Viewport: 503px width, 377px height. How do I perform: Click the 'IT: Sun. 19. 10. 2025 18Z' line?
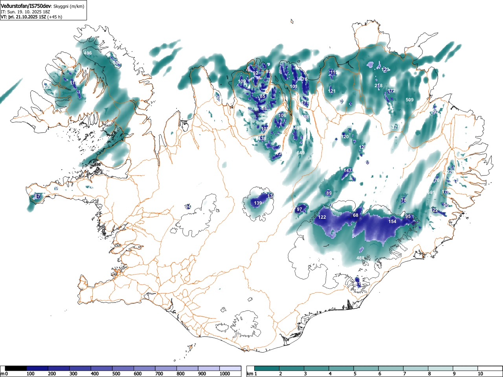[x=26, y=12]
